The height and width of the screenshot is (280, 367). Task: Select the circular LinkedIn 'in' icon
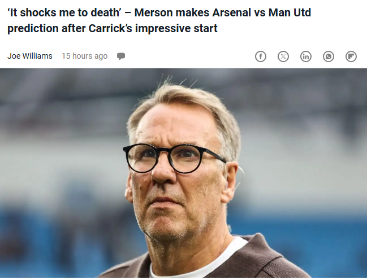pos(306,56)
